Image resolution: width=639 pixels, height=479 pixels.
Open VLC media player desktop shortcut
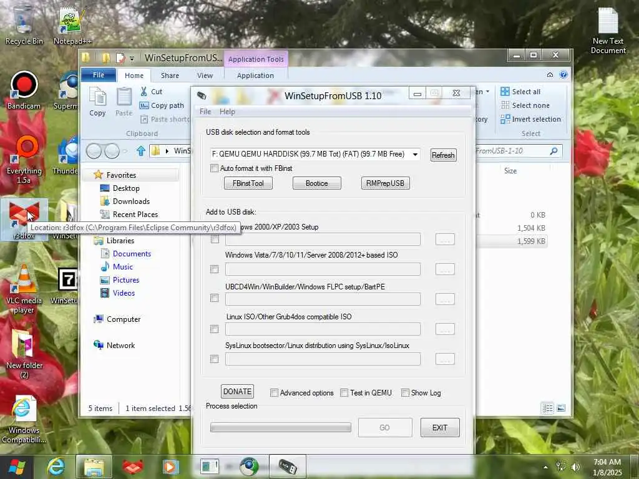pos(24,289)
